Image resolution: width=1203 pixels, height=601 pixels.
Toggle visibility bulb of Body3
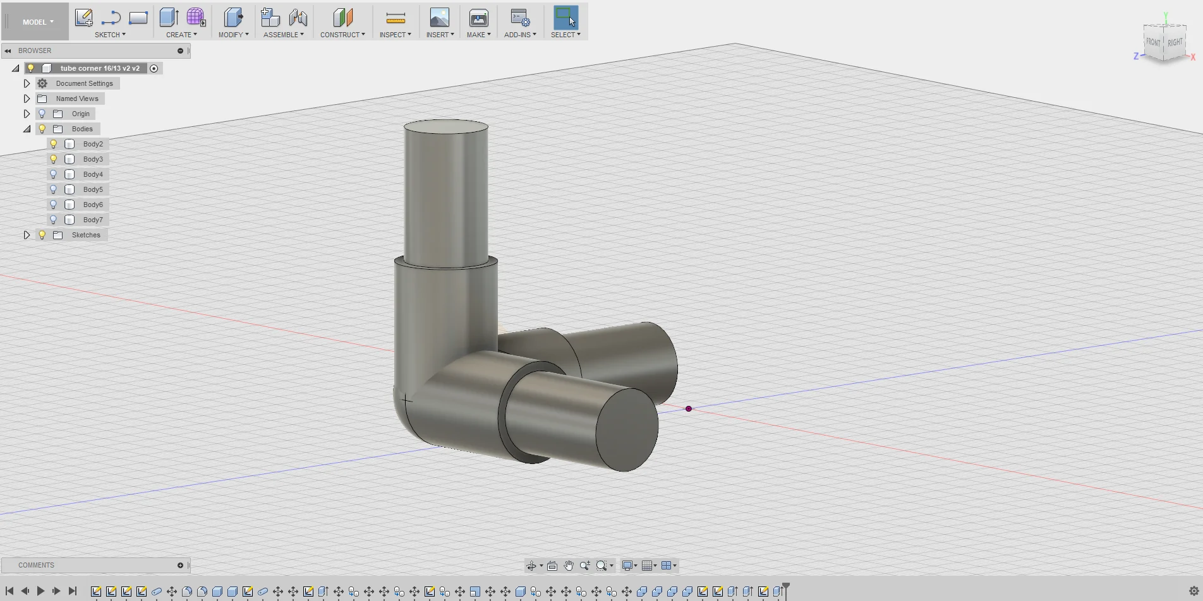click(x=54, y=159)
